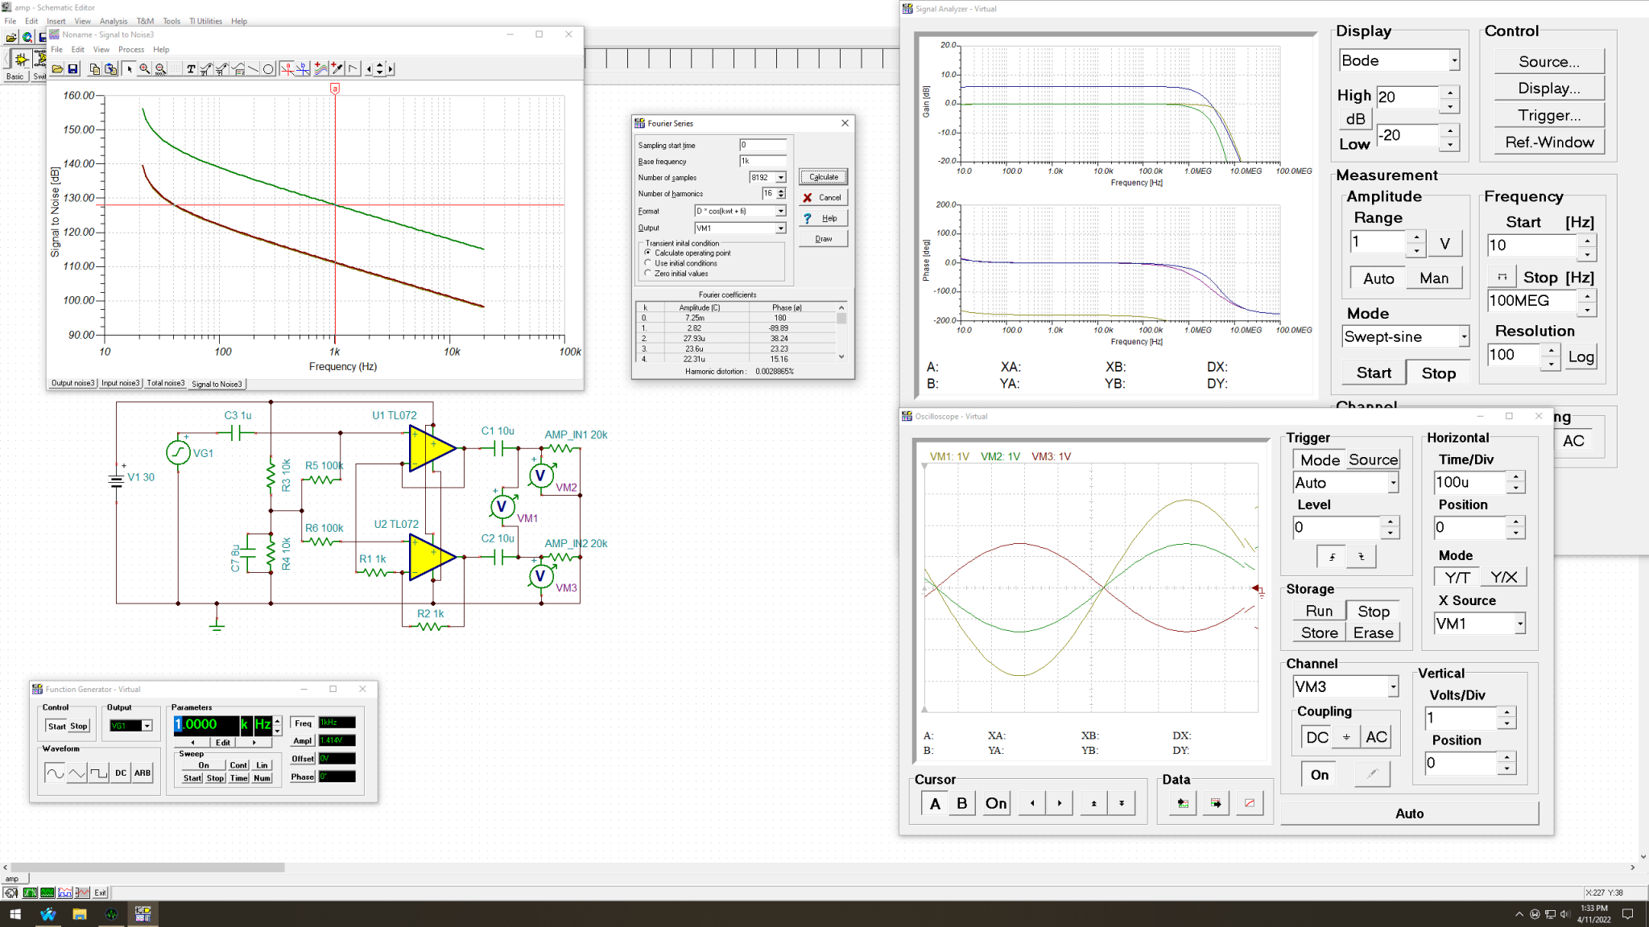Viewport: 1649px width, 927px height.
Task: Select the pointer arrow tool in graph toolbar
Action: (129, 69)
